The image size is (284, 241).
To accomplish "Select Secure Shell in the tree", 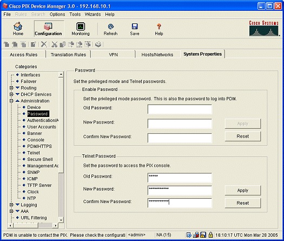I will [40, 159].
